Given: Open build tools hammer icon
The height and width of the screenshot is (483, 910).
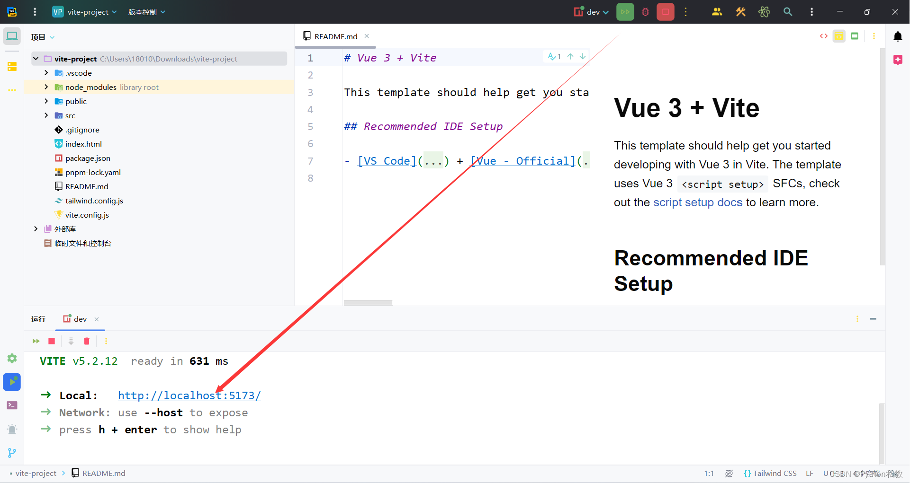Looking at the screenshot, I should coord(740,12).
